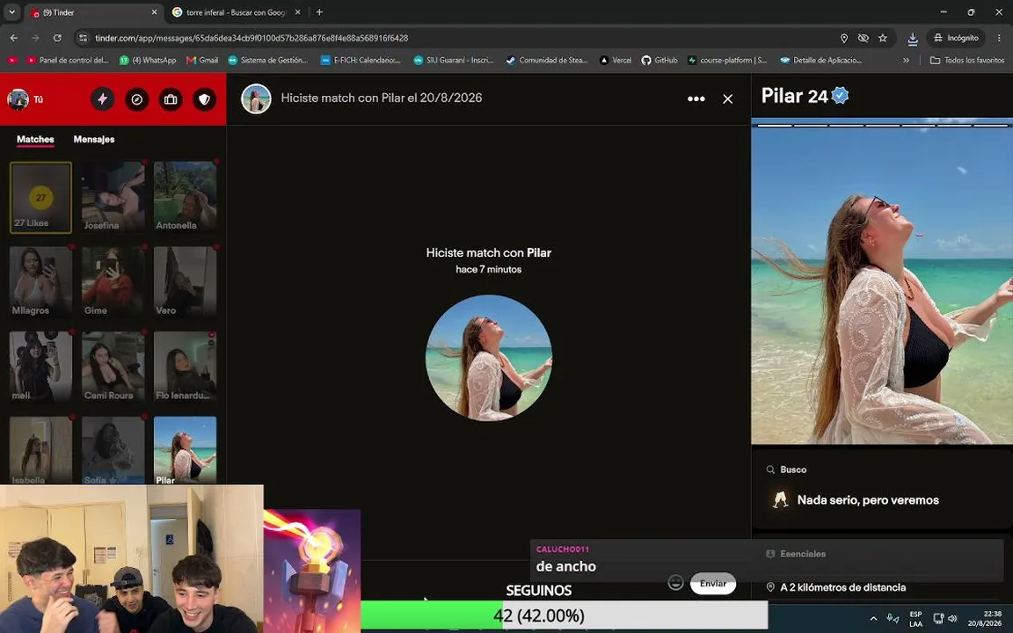Open Sistema de Gestión bookmark

point(268,60)
